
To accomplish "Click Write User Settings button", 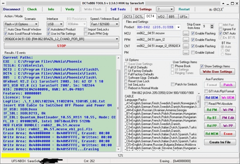I will pos(217,71).
